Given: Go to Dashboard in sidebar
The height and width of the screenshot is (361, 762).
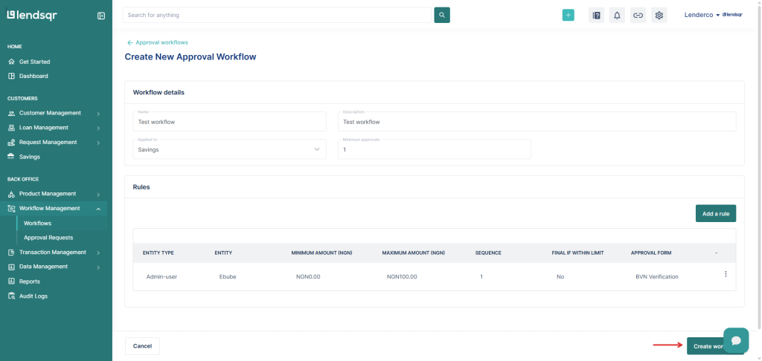Looking at the screenshot, I should click(x=33, y=76).
